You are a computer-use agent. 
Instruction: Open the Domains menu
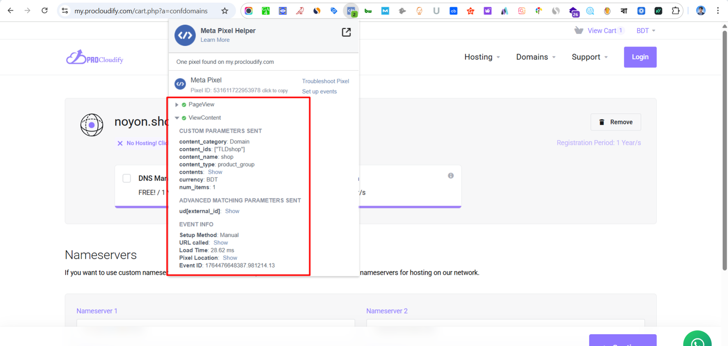pos(536,57)
